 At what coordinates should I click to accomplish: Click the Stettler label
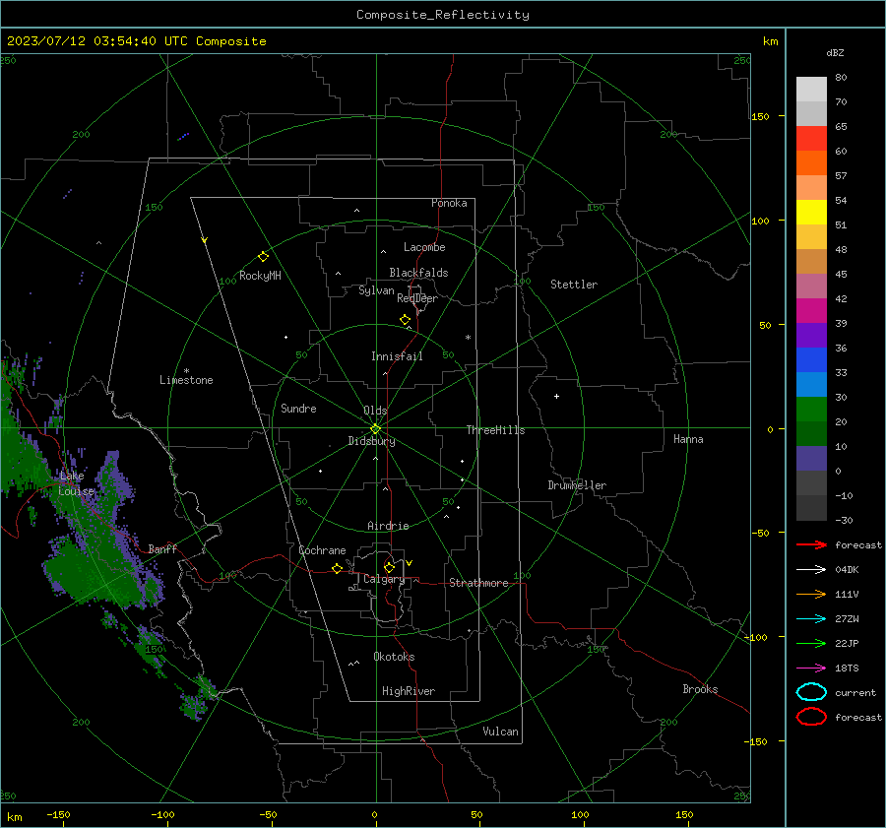574,285
